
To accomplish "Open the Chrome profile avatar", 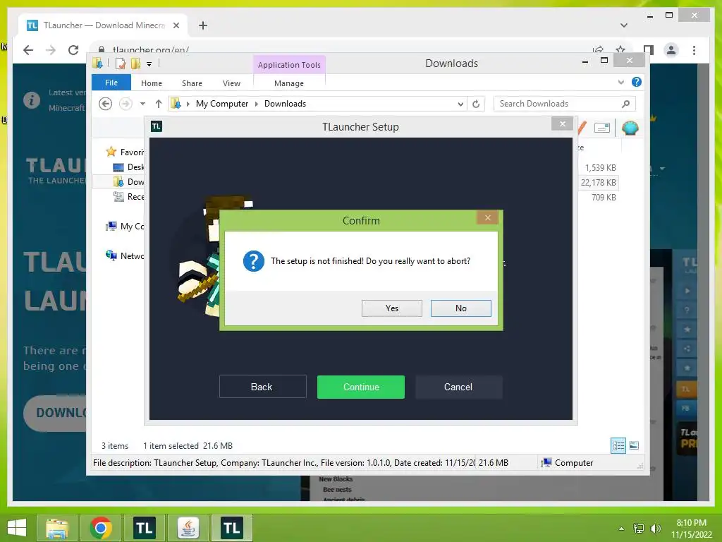I will pos(671,50).
